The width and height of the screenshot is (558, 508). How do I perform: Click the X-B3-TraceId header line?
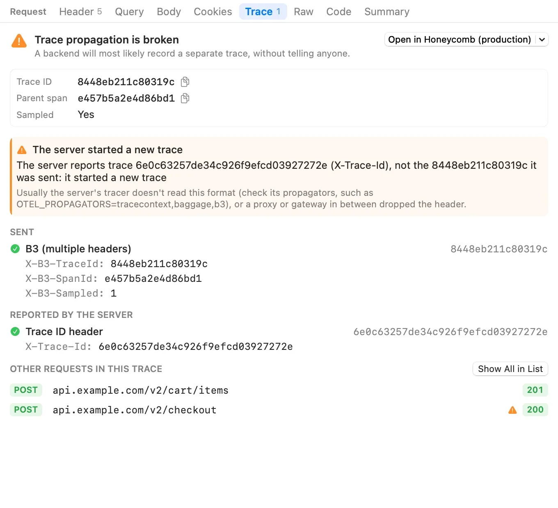point(117,264)
